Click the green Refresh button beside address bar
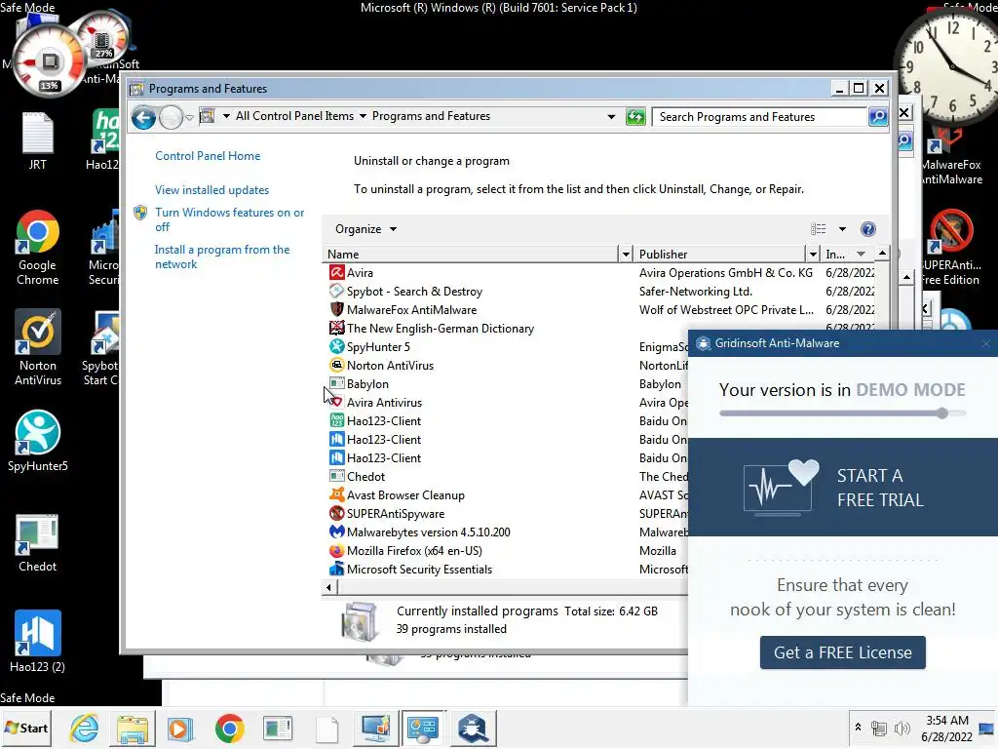Screen dimensions: 998x749 (635, 117)
